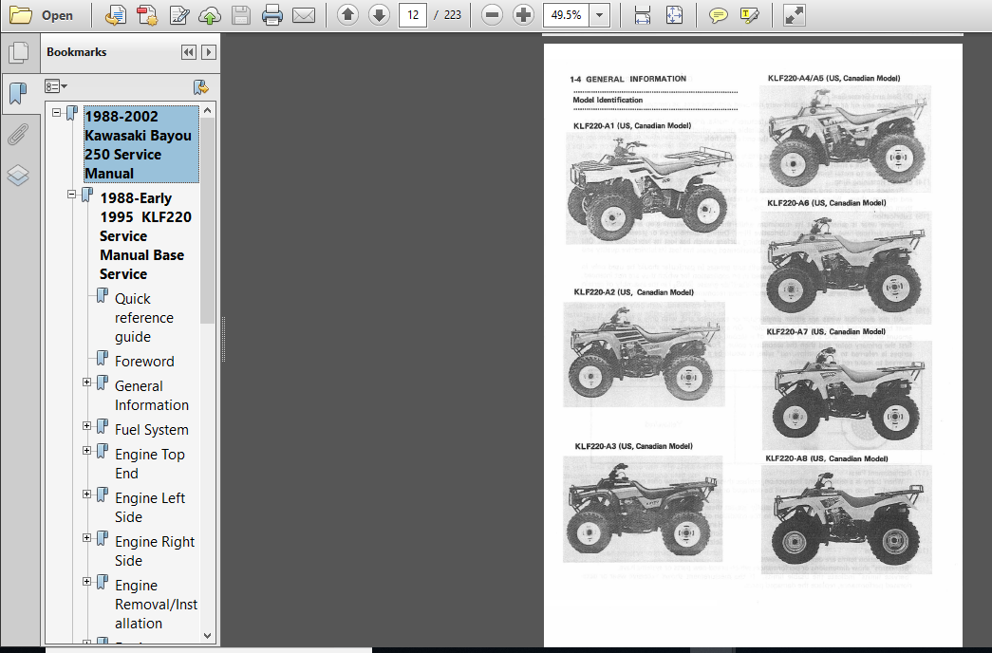Open the Engine Right Side bookmark
The height and width of the screenshot is (653, 992).
155,551
